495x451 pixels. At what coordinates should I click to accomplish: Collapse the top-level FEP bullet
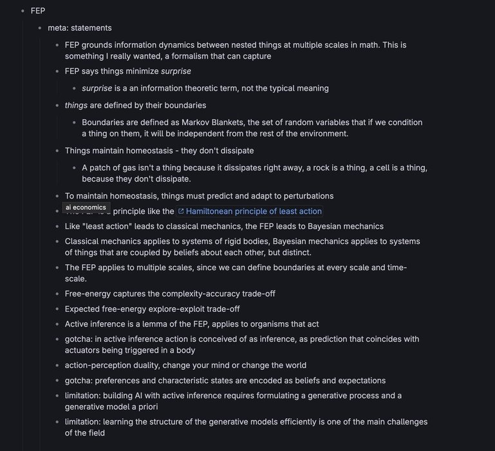click(23, 11)
